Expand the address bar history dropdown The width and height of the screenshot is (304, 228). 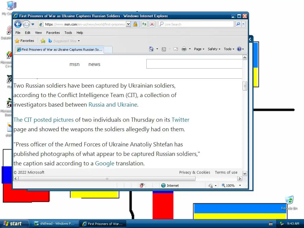tap(128, 24)
